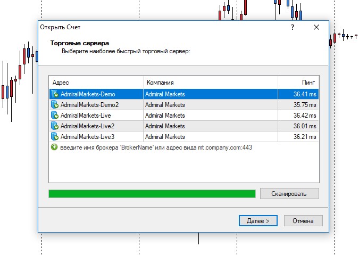Click Admiral Markets company in Live row

click(165, 115)
